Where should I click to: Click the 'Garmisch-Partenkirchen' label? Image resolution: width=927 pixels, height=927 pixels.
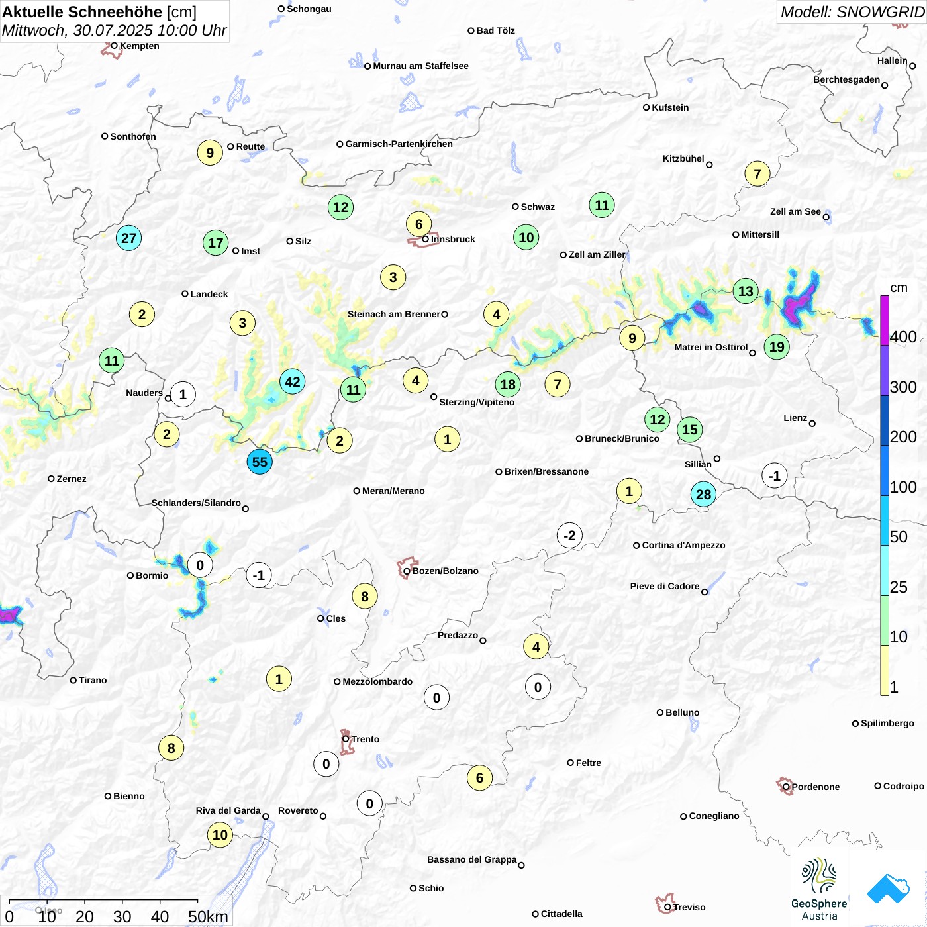tap(399, 144)
